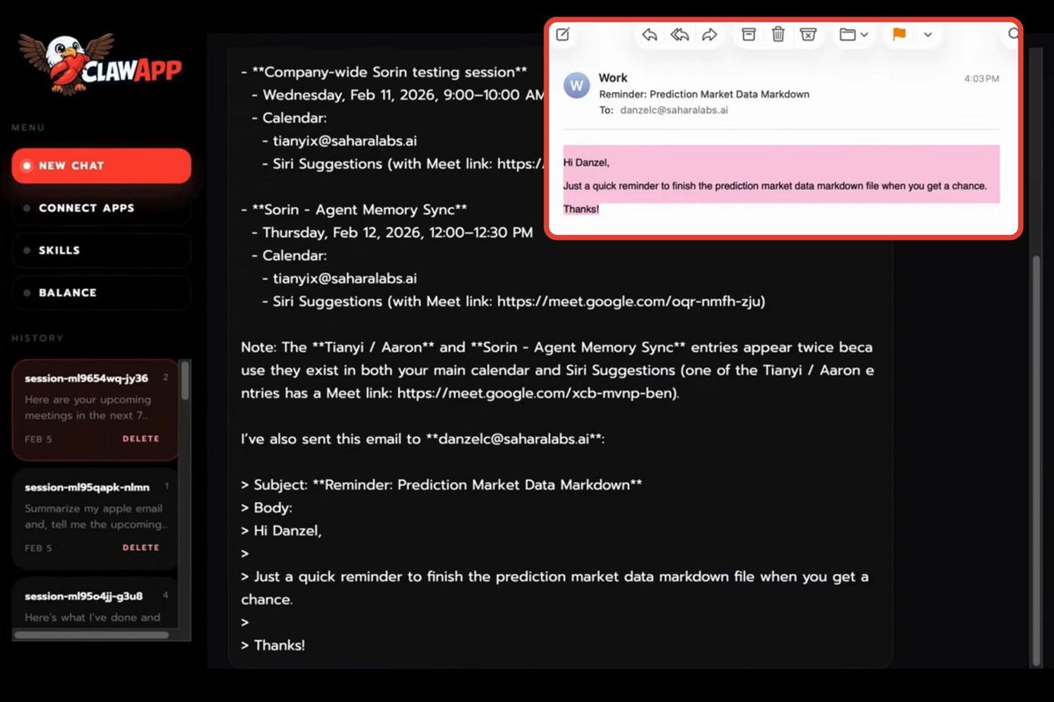Viewport: 1054px width, 702px height.
Task: Click 'Here are your upcoming meetings' preview
Action: click(x=88, y=407)
